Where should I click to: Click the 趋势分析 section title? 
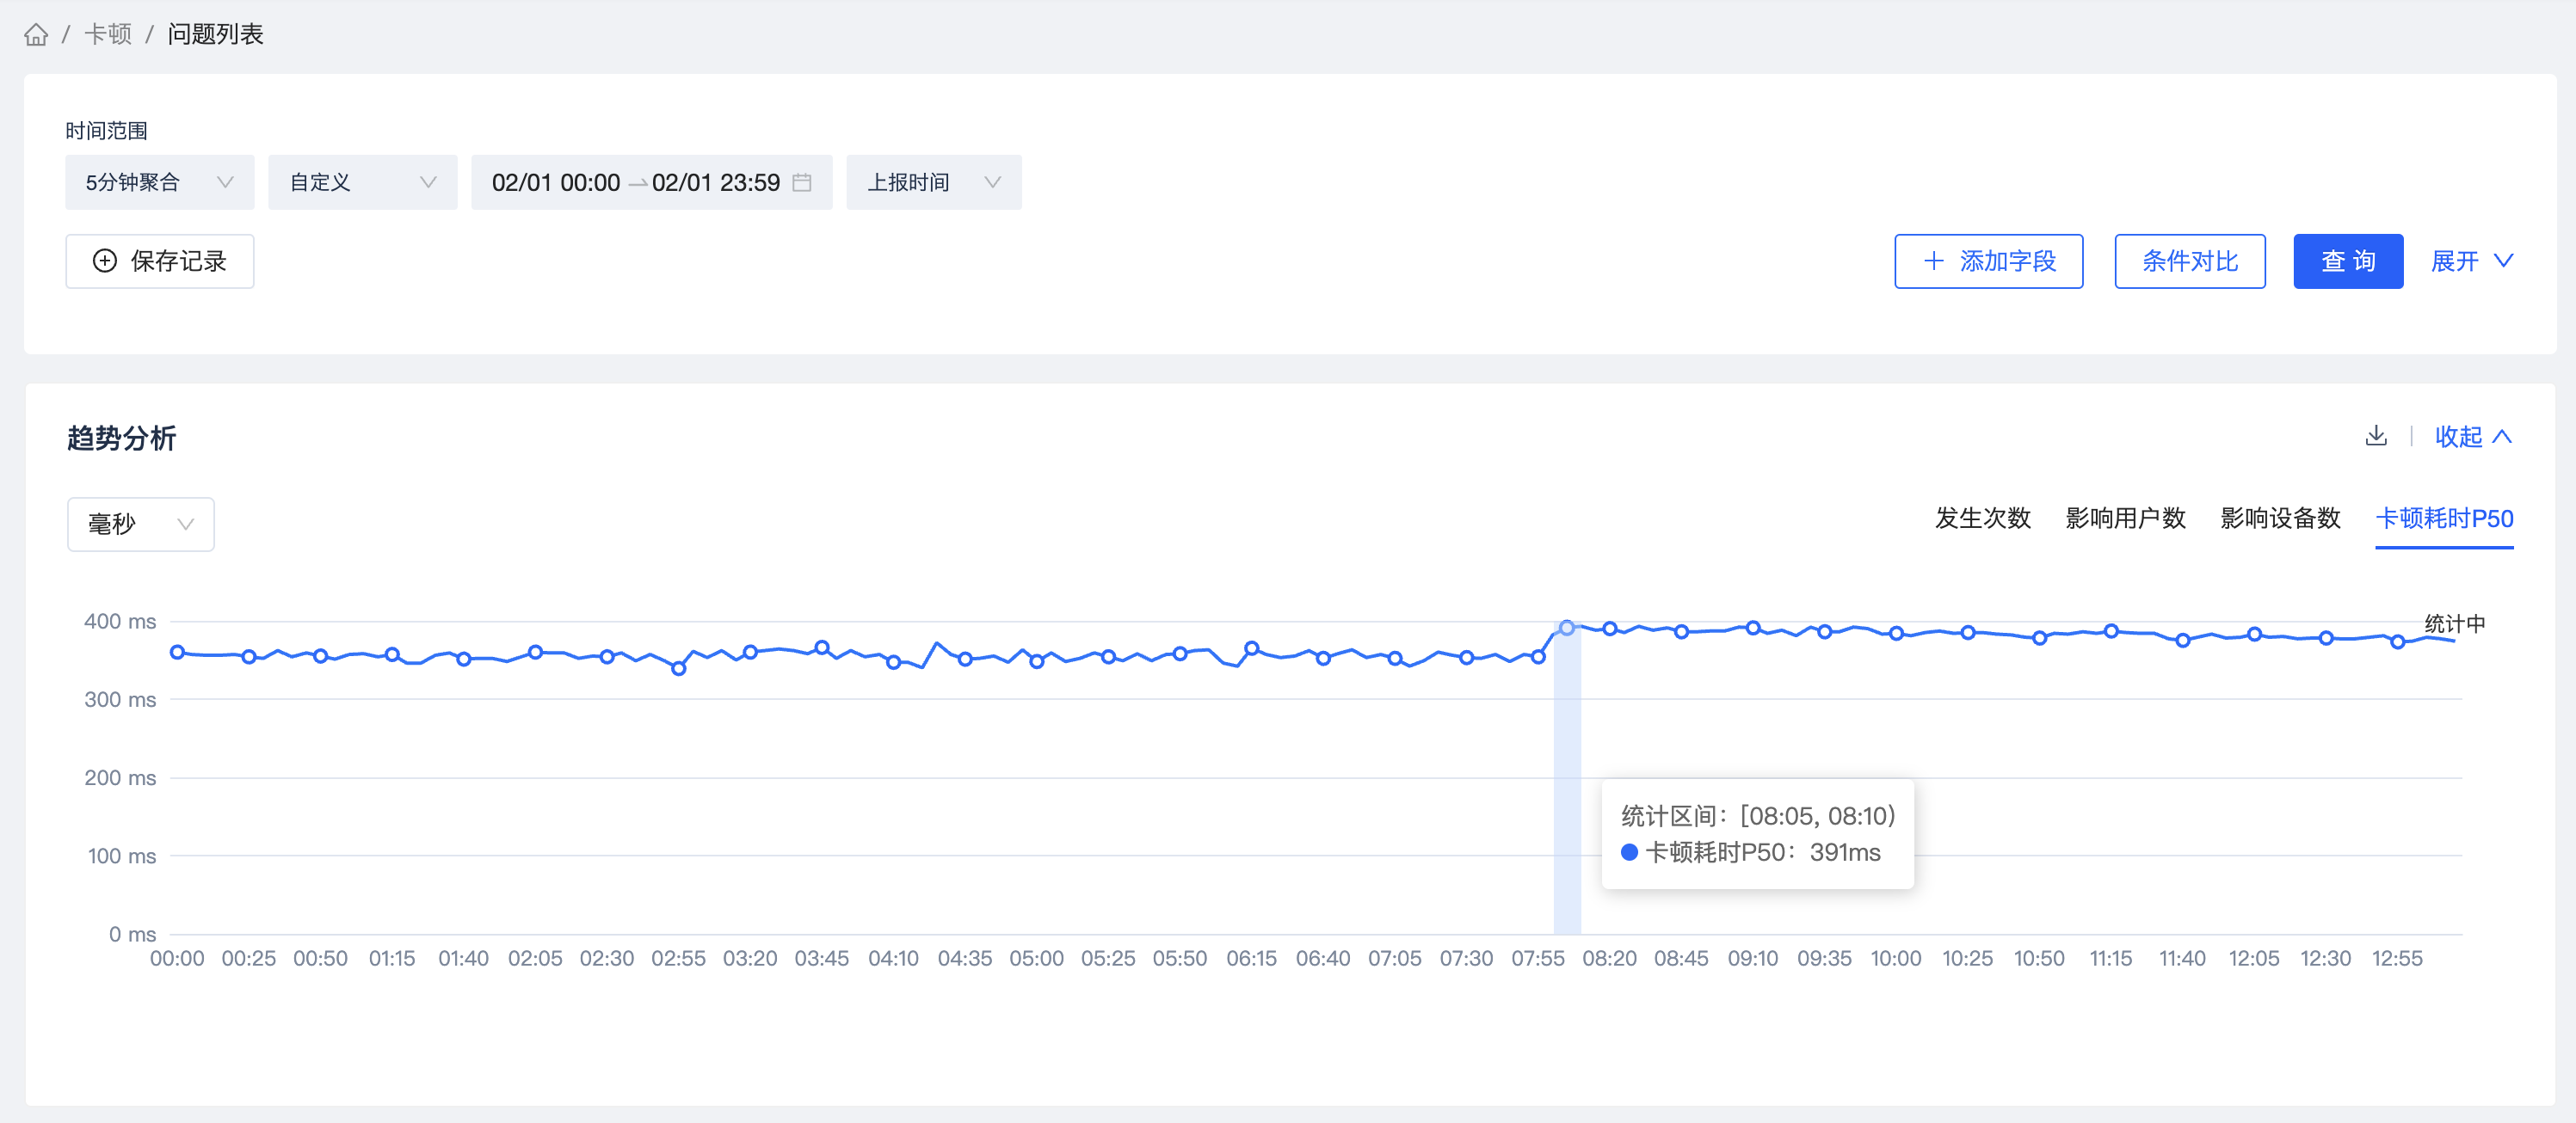[121, 438]
